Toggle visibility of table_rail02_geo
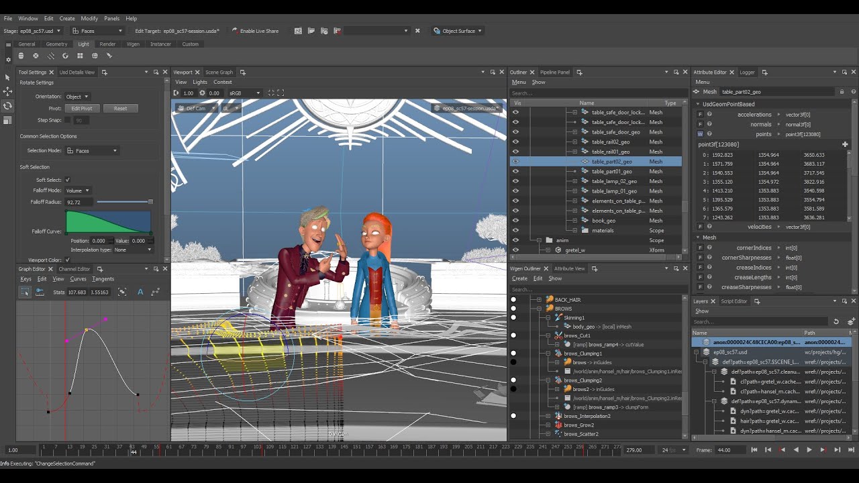Viewport: 859px width, 483px height. click(515, 142)
